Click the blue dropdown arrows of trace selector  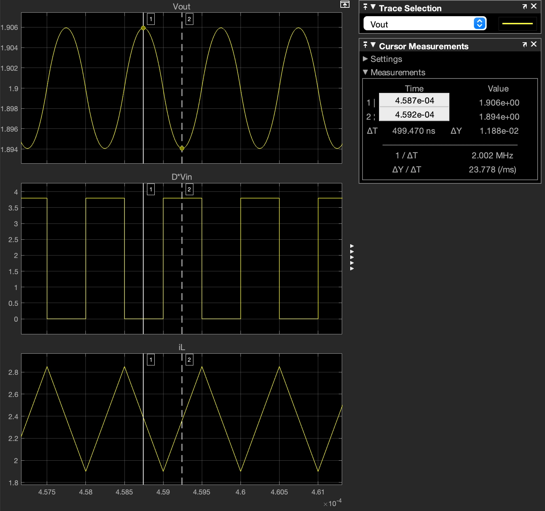pyautogui.click(x=480, y=24)
